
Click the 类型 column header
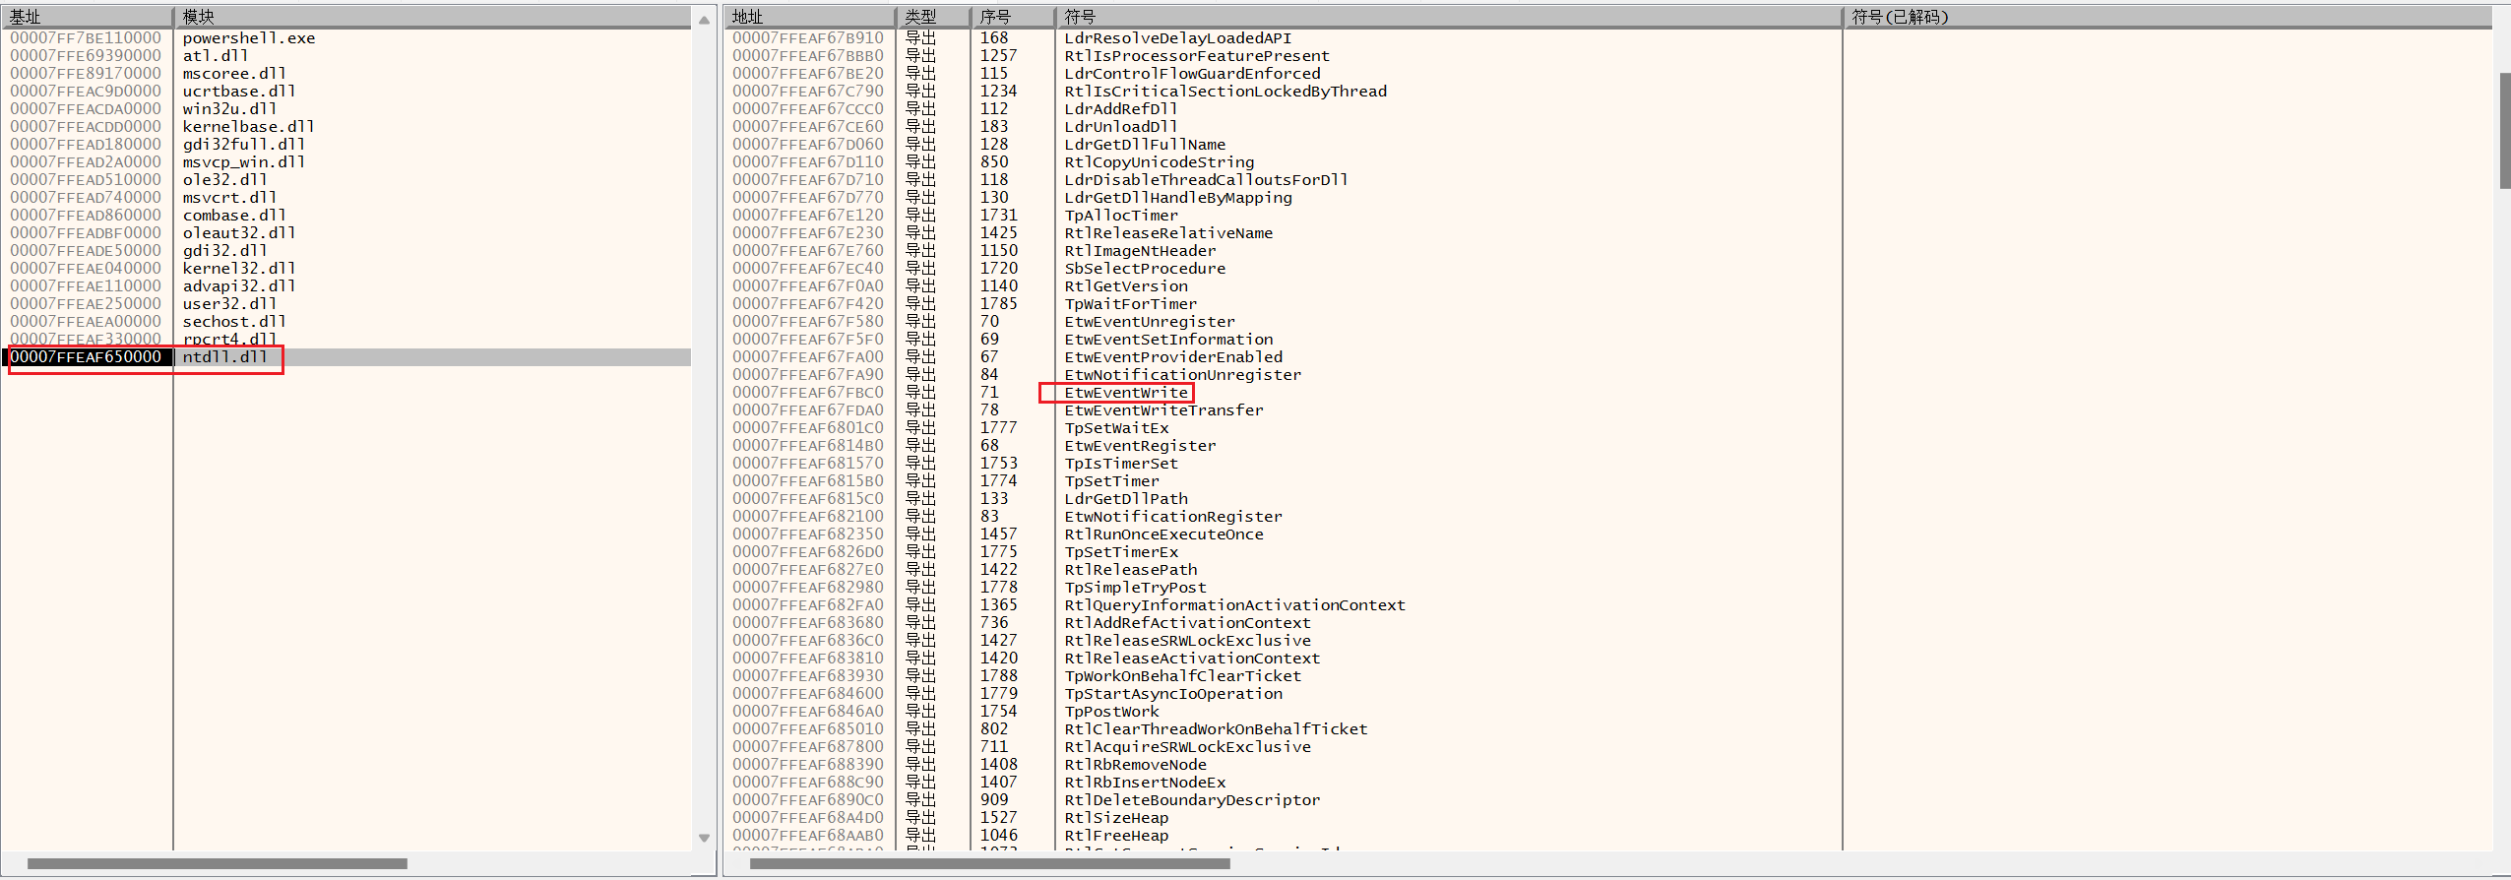[x=932, y=17]
